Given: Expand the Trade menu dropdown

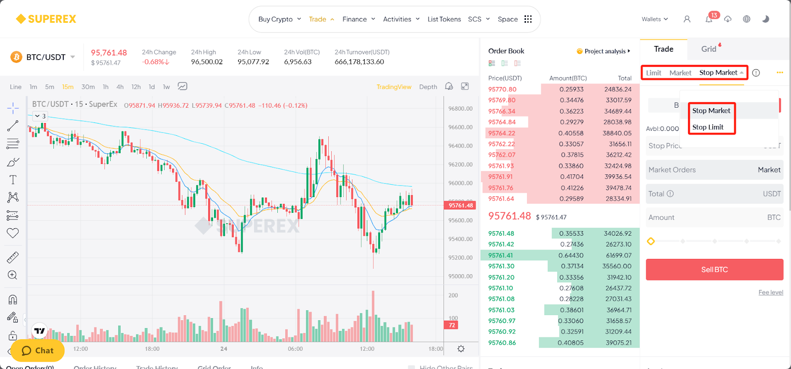Looking at the screenshot, I should coord(321,19).
